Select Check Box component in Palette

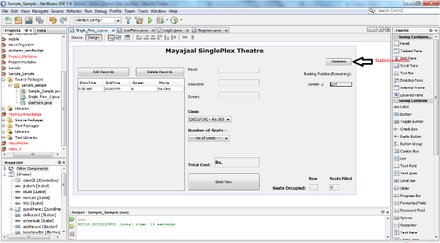click(x=409, y=129)
